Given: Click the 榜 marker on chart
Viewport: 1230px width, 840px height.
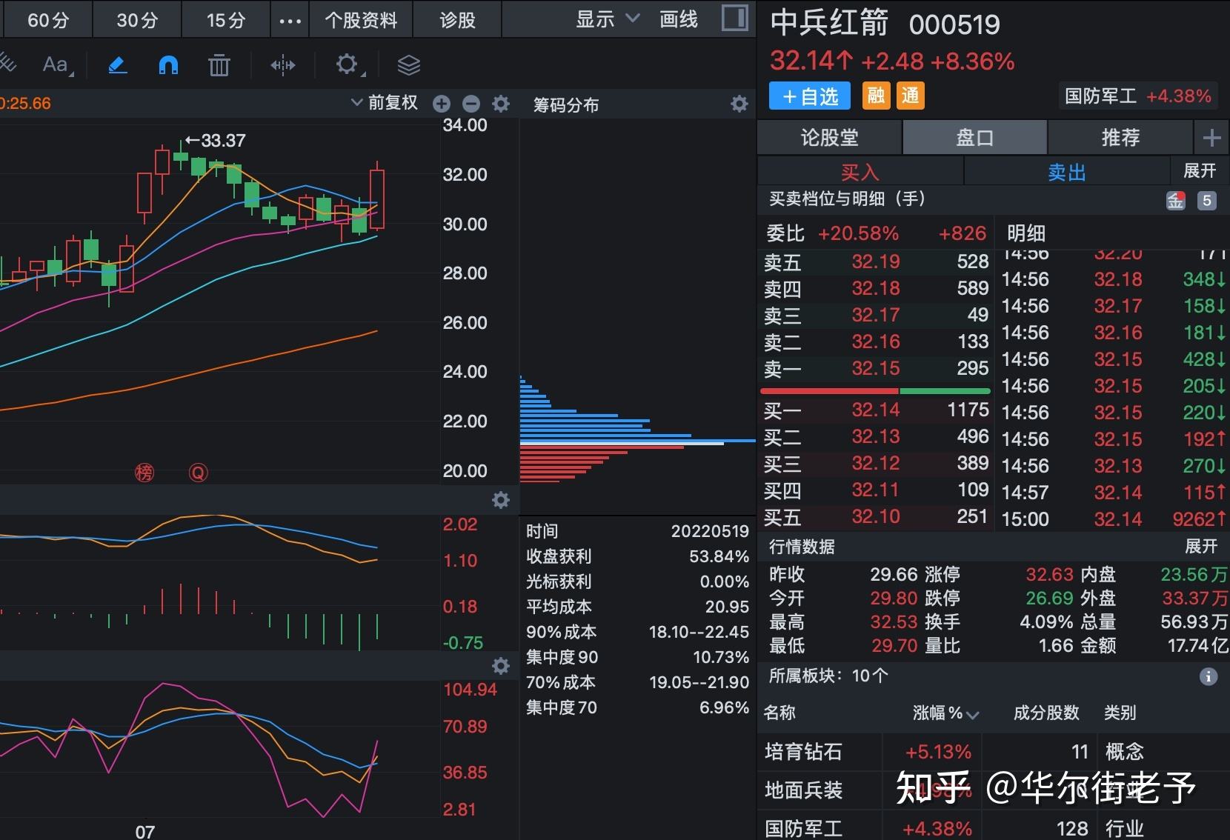Looking at the screenshot, I should click(144, 473).
